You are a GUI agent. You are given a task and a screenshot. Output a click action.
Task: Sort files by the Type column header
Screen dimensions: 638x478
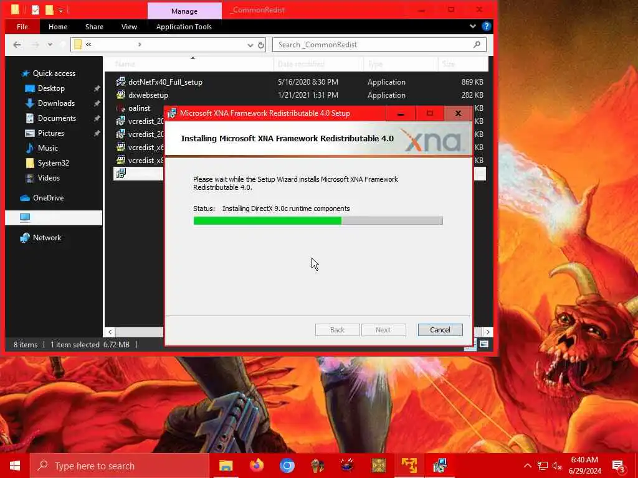click(x=376, y=64)
